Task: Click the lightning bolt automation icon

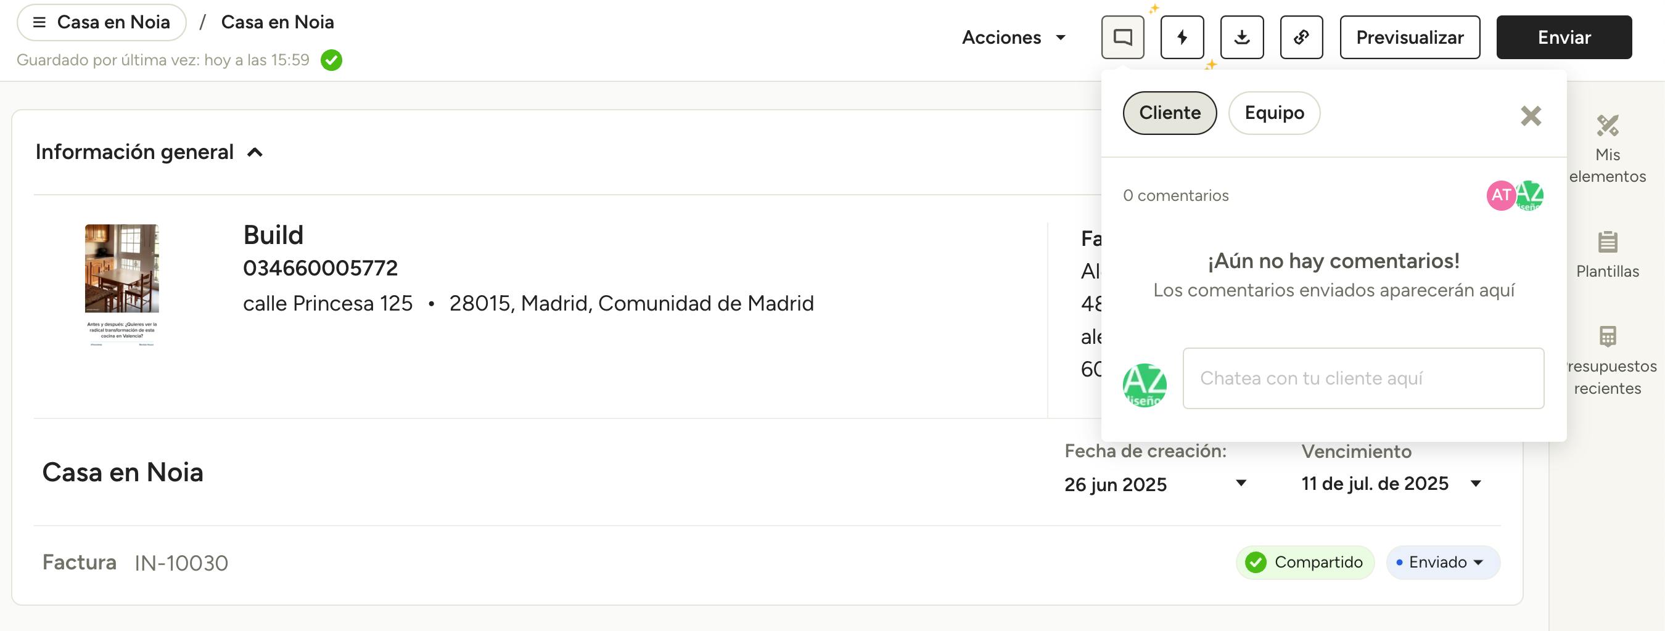Action: [1182, 38]
